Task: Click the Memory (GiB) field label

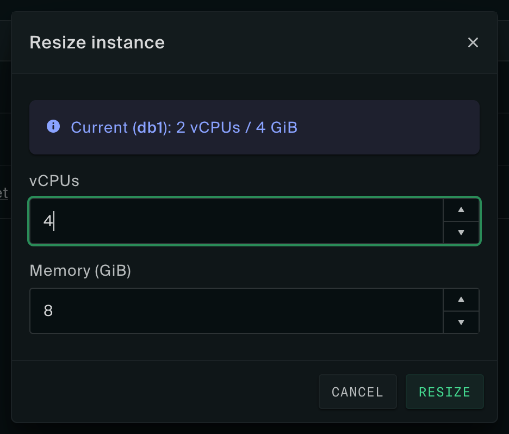Action: click(80, 270)
